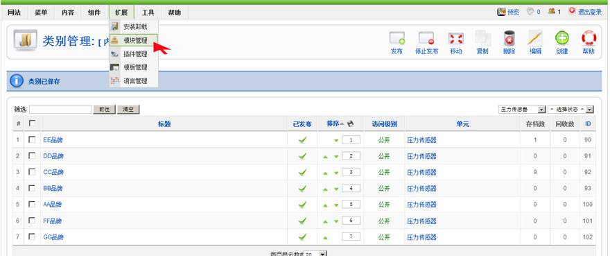Viewport: 610px width, 256px height.
Task: Open the display count dropdown showing 20
Action: [315, 254]
